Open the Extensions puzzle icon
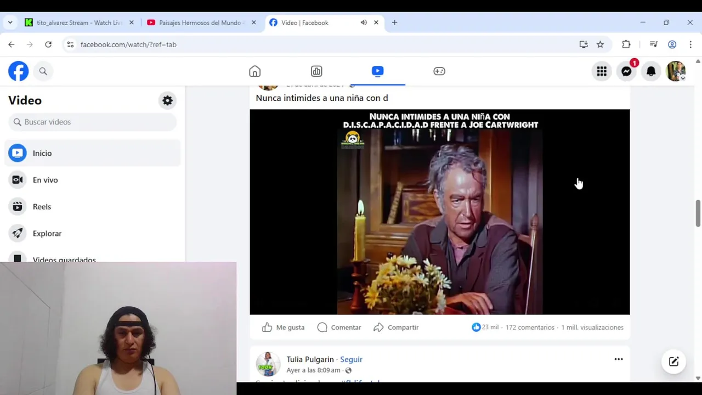702x395 pixels. (x=626, y=44)
